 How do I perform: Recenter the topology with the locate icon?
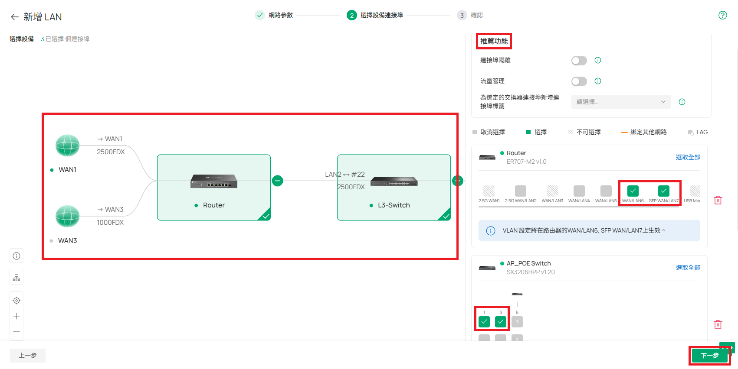click(x=16, y=301)
